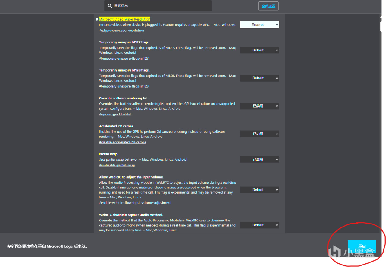The image size is (386, 267).
Task: Click the Override software rendering list heading
Action: [x=123, y=98]
